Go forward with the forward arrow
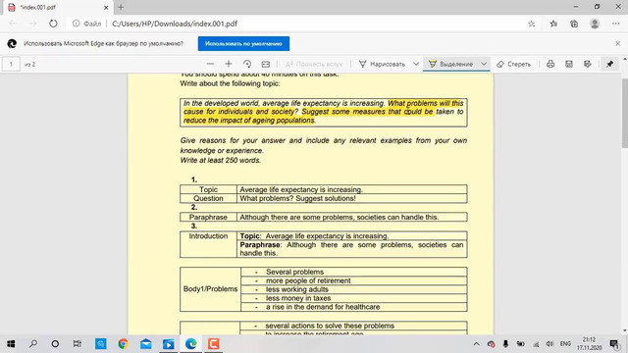Image resolution: width=628 pixels, height=353 pixels. 32,24
